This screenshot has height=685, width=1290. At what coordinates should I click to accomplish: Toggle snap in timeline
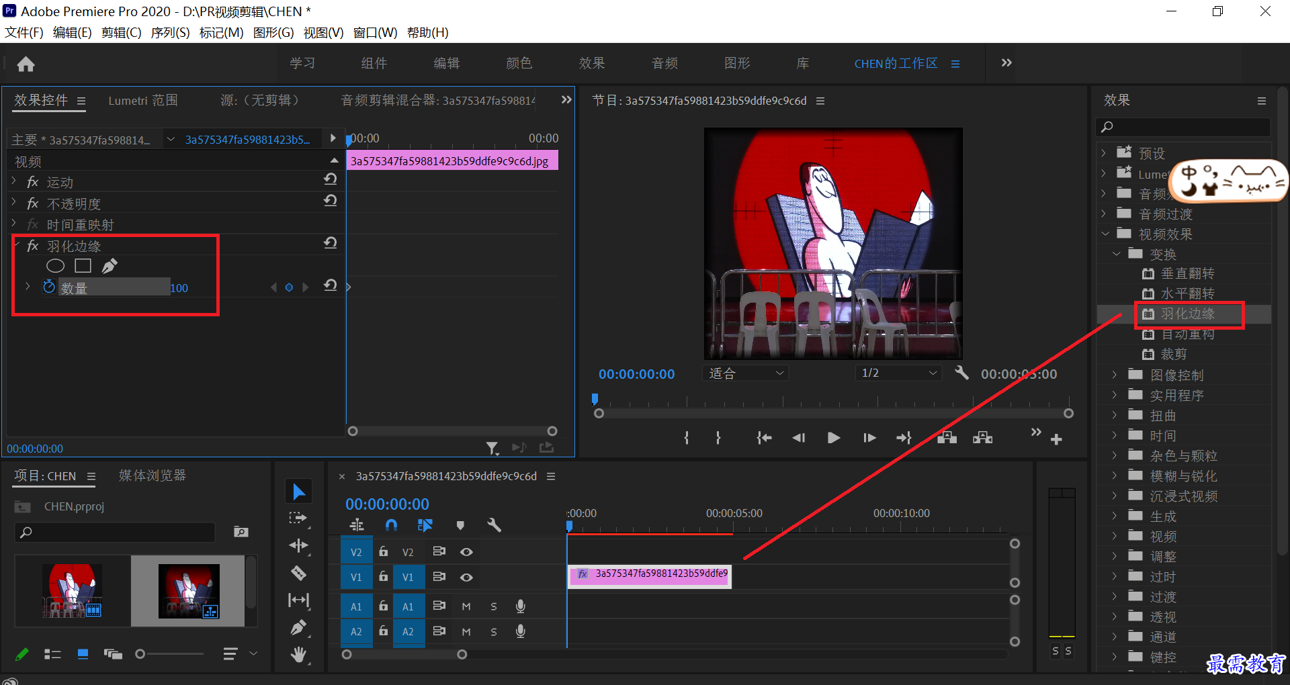pyautogui.click(x=391, y=525)
